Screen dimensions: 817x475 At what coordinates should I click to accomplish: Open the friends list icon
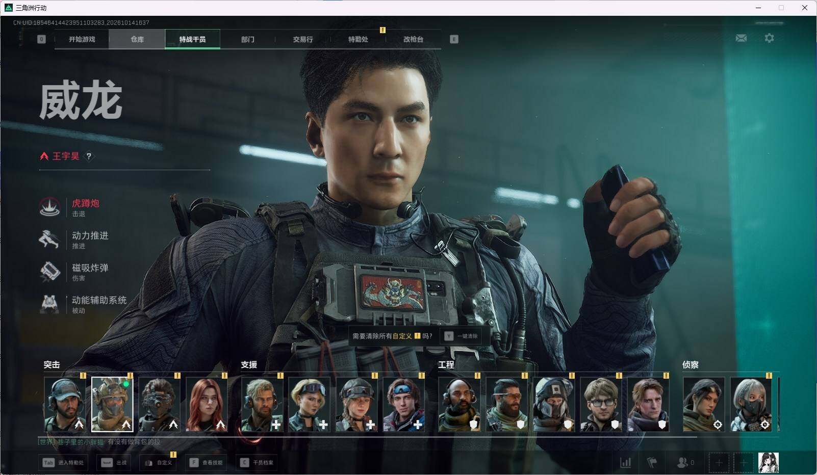[682, 463]
